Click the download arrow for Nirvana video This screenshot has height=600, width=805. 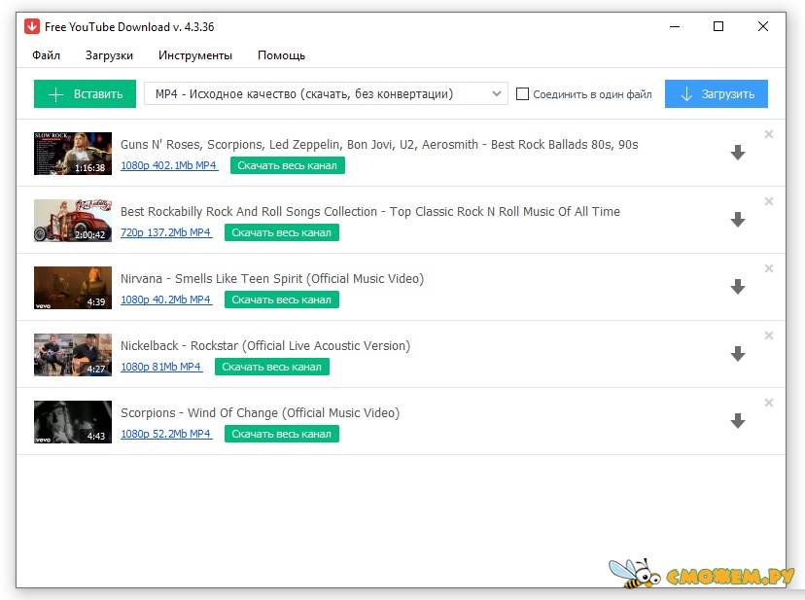point(738,287)
